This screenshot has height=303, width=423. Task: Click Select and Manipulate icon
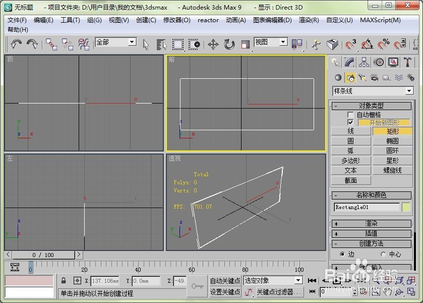316,44
